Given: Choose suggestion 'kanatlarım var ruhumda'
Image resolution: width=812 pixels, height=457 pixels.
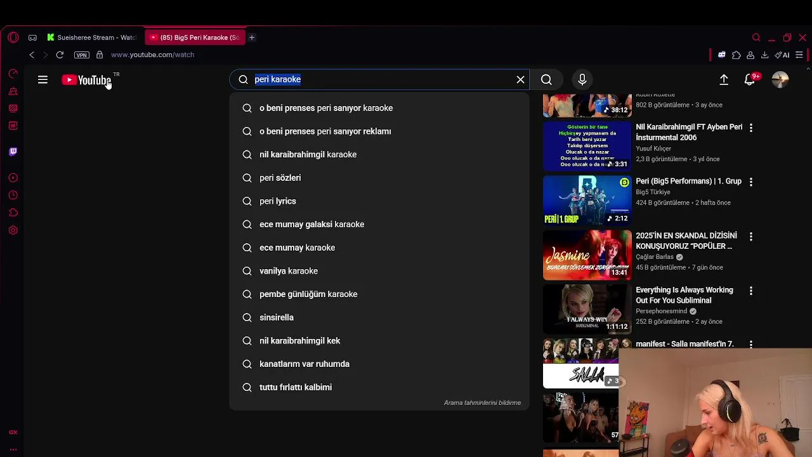Looking at the screenshot, I should [379, 364].
